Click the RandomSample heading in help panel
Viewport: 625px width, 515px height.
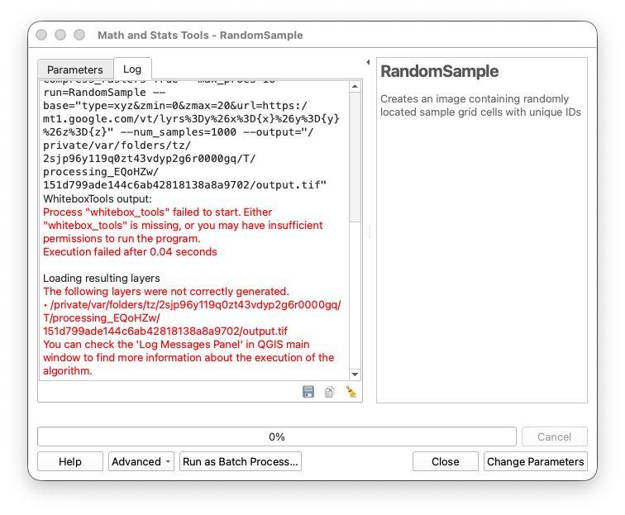click(439, 72)
